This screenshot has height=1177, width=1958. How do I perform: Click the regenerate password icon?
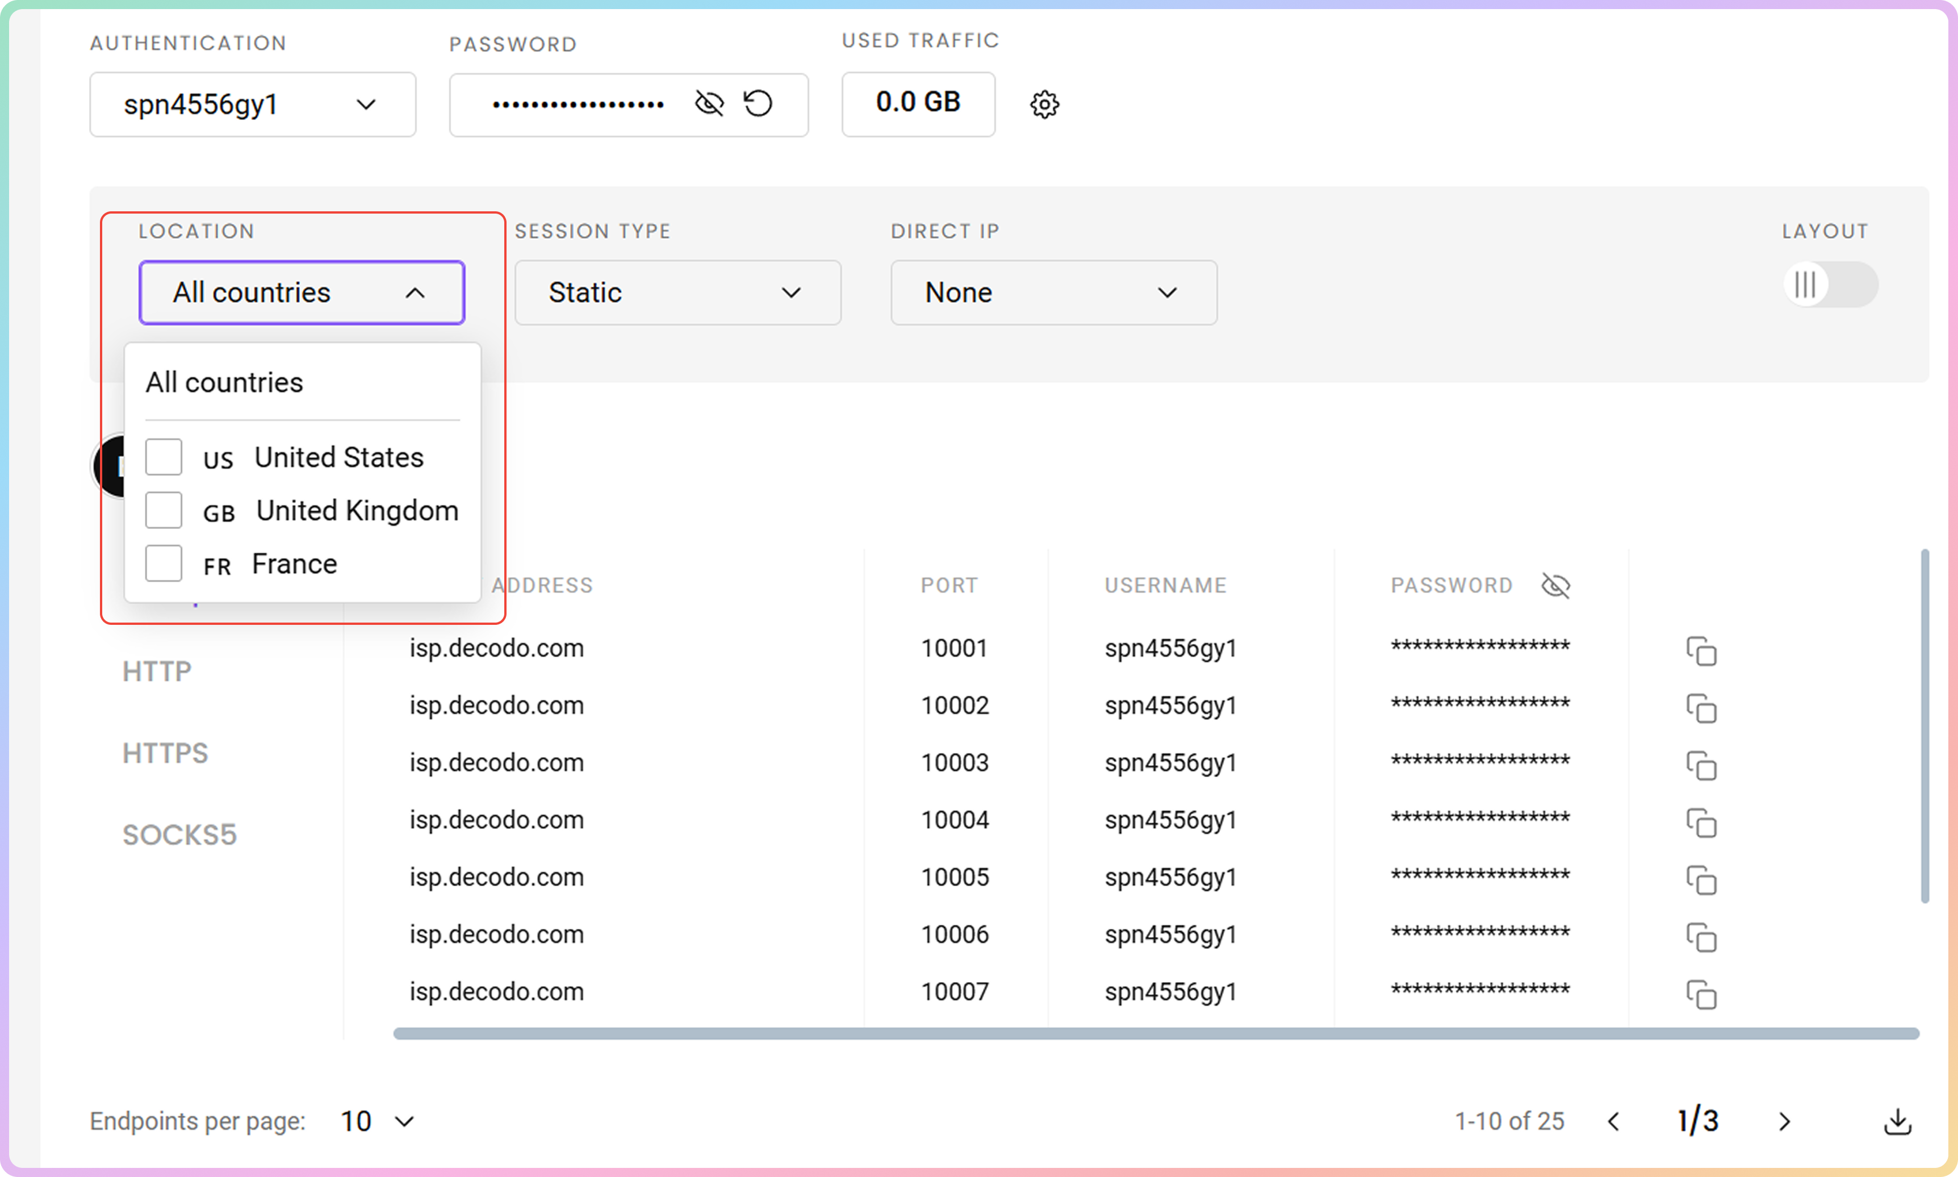click(x=758, y=104)
